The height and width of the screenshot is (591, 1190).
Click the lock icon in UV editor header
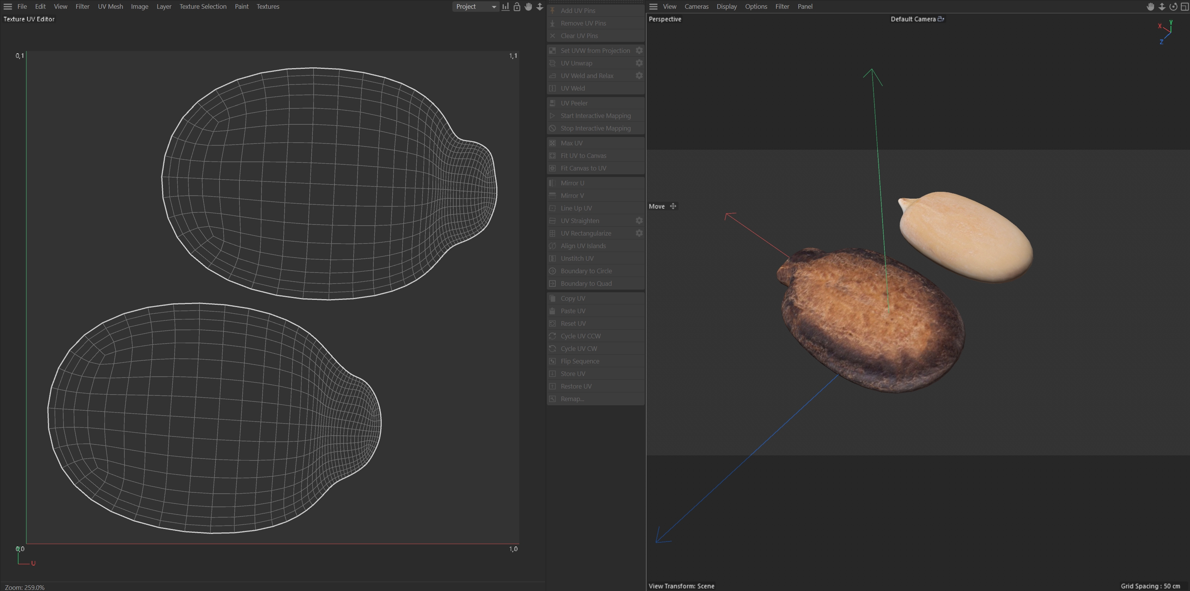pos(517,6)
